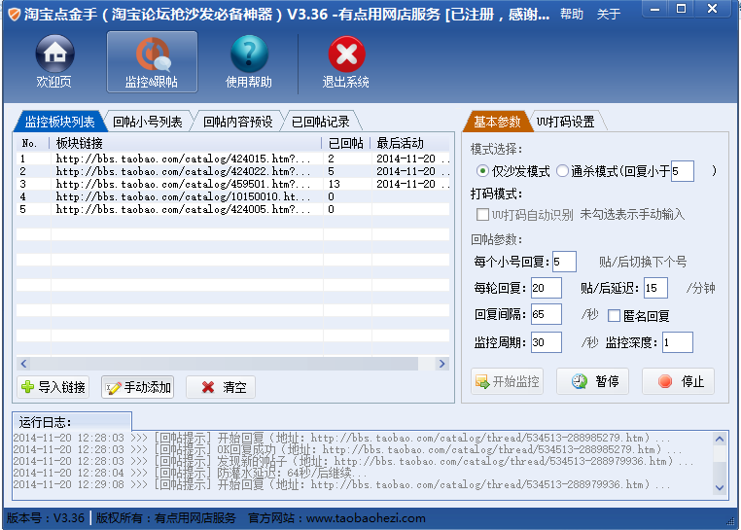Switch to 回帖小号列表 tab
741x530 pixels.
tap(148, 122)
